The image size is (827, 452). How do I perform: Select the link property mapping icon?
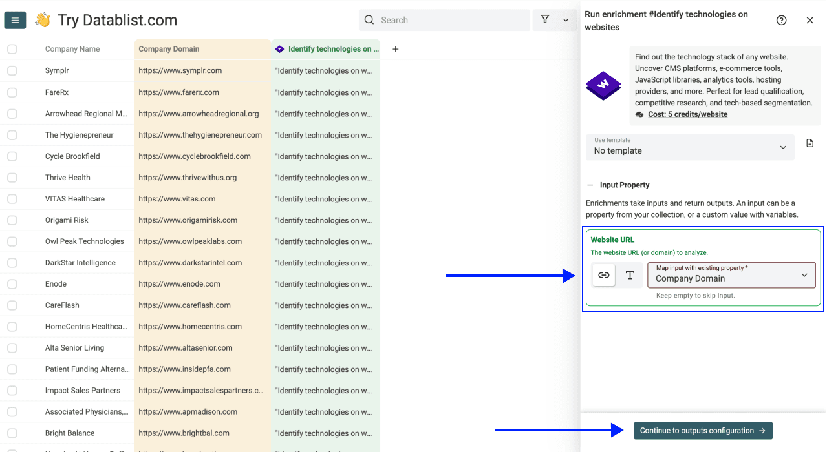coord(603,275)
